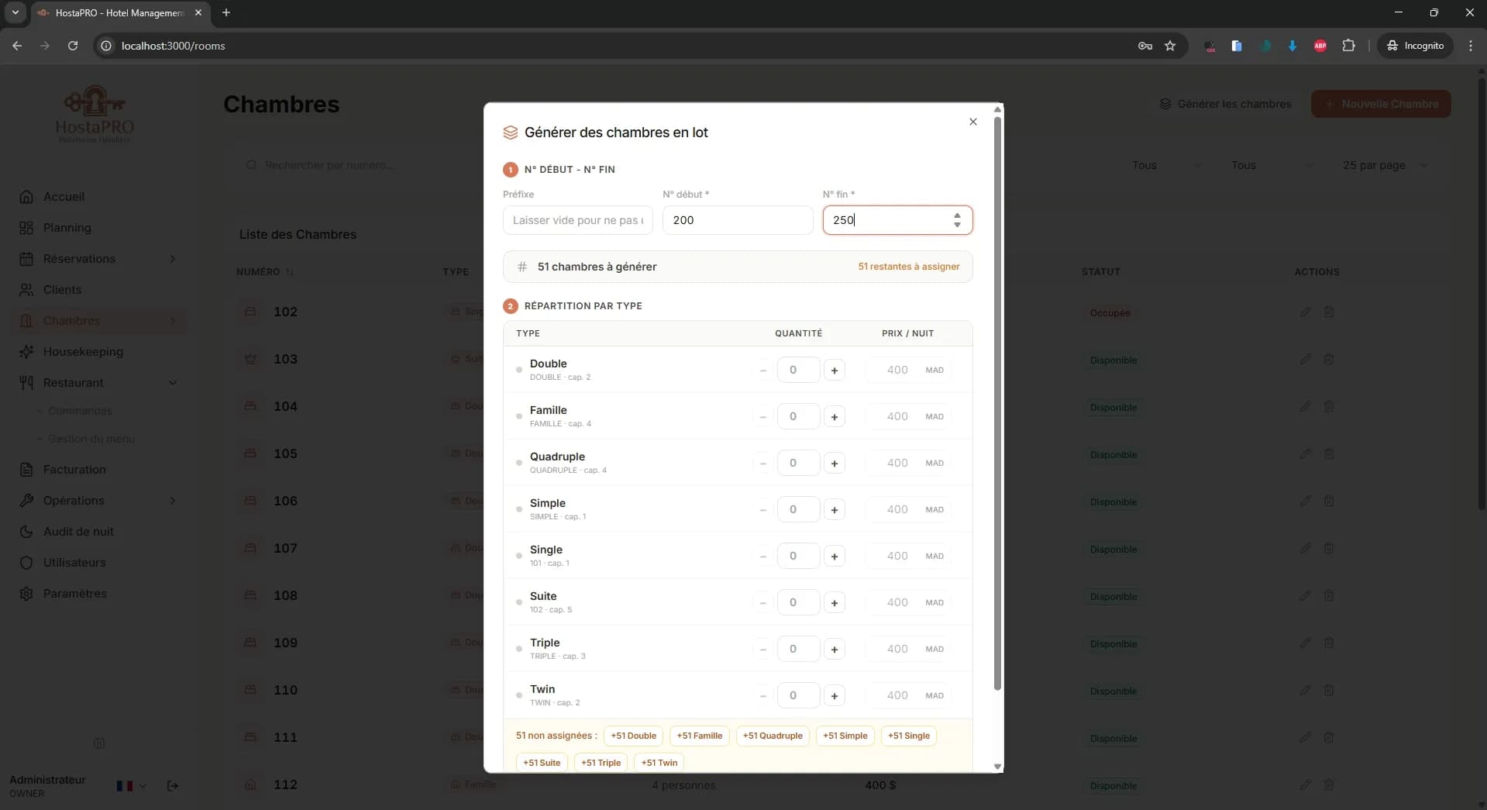This screenshot has height=810, width=1487.
Task: Click plus button for Famille room type
Action: click(x=834, y=417)
